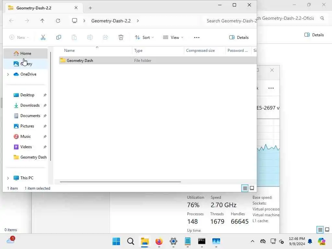Open Task Manager icon on taskbar
The height and width of the screenshot is (249, 332).
[216, 241]
